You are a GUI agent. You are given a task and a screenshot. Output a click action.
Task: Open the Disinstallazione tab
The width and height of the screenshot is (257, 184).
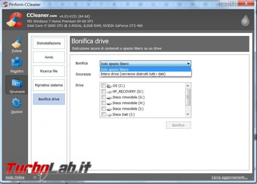(x=49, y=43)
